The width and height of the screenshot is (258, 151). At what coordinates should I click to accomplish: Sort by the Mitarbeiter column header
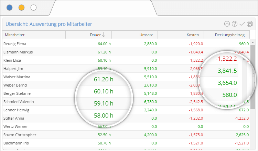tap(14, 35)
